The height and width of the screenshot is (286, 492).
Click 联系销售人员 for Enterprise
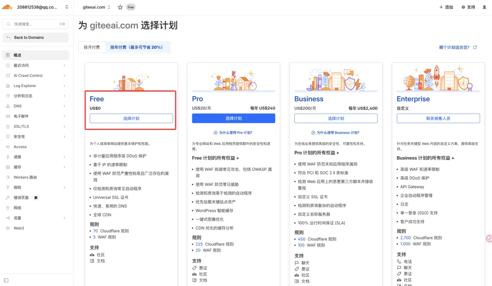point(438,118)
